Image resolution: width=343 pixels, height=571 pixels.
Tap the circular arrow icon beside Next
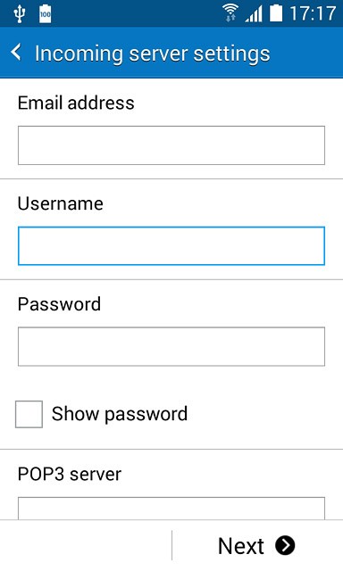[x=285, y=545]
